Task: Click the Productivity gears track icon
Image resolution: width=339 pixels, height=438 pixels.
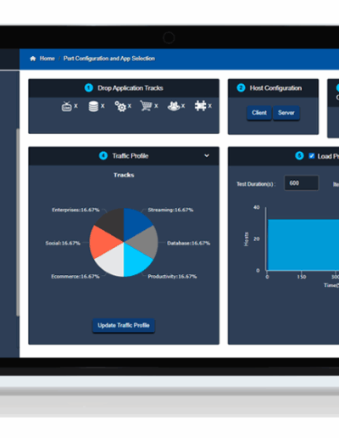Action: (120, 106)
